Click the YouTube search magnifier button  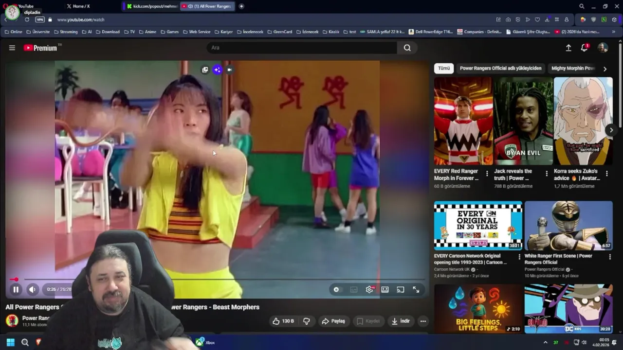[407, 48]
